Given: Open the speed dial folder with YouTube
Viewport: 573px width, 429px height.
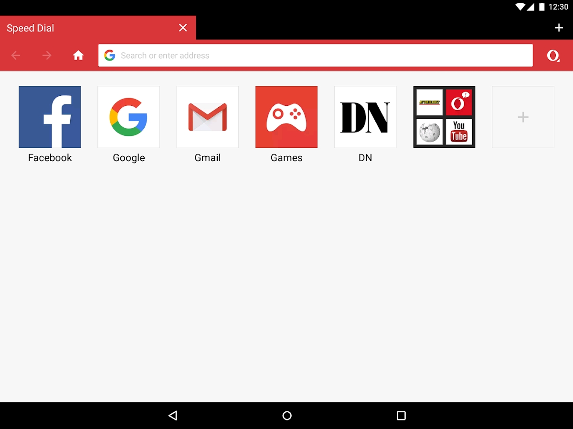Looking at the screenshot, I should tap(444, 117).
